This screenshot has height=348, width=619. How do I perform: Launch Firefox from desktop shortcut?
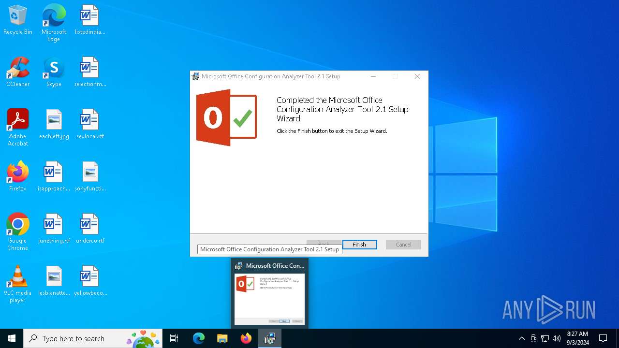point(18,177)
